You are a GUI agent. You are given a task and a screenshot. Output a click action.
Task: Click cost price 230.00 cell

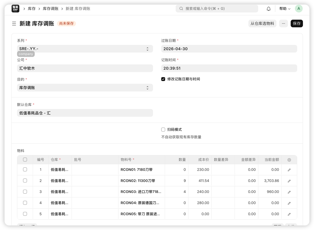pos(200,169)
